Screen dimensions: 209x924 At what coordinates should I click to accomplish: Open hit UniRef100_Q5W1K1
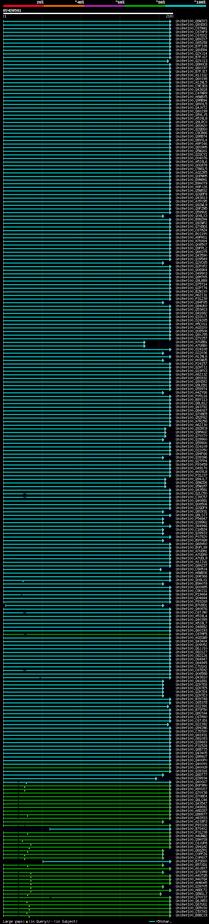click(191, 151)
